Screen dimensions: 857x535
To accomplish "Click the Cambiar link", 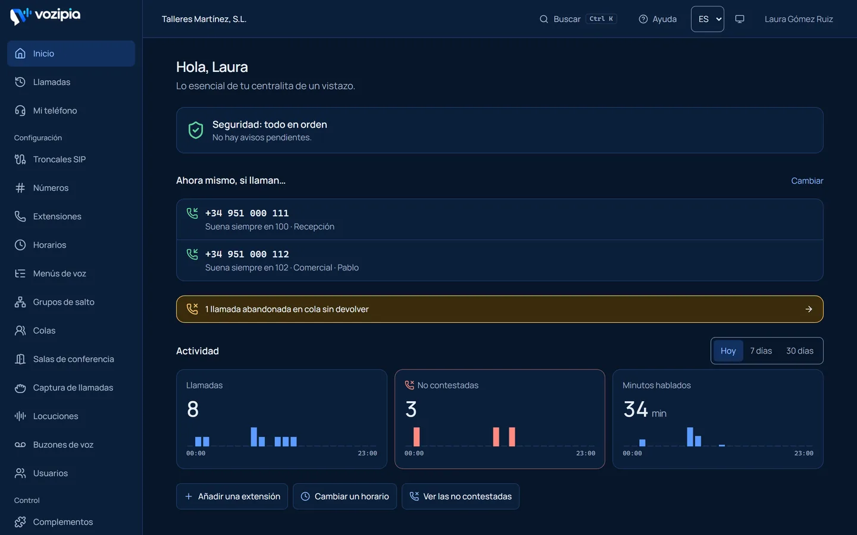I will tap(807, 181).
